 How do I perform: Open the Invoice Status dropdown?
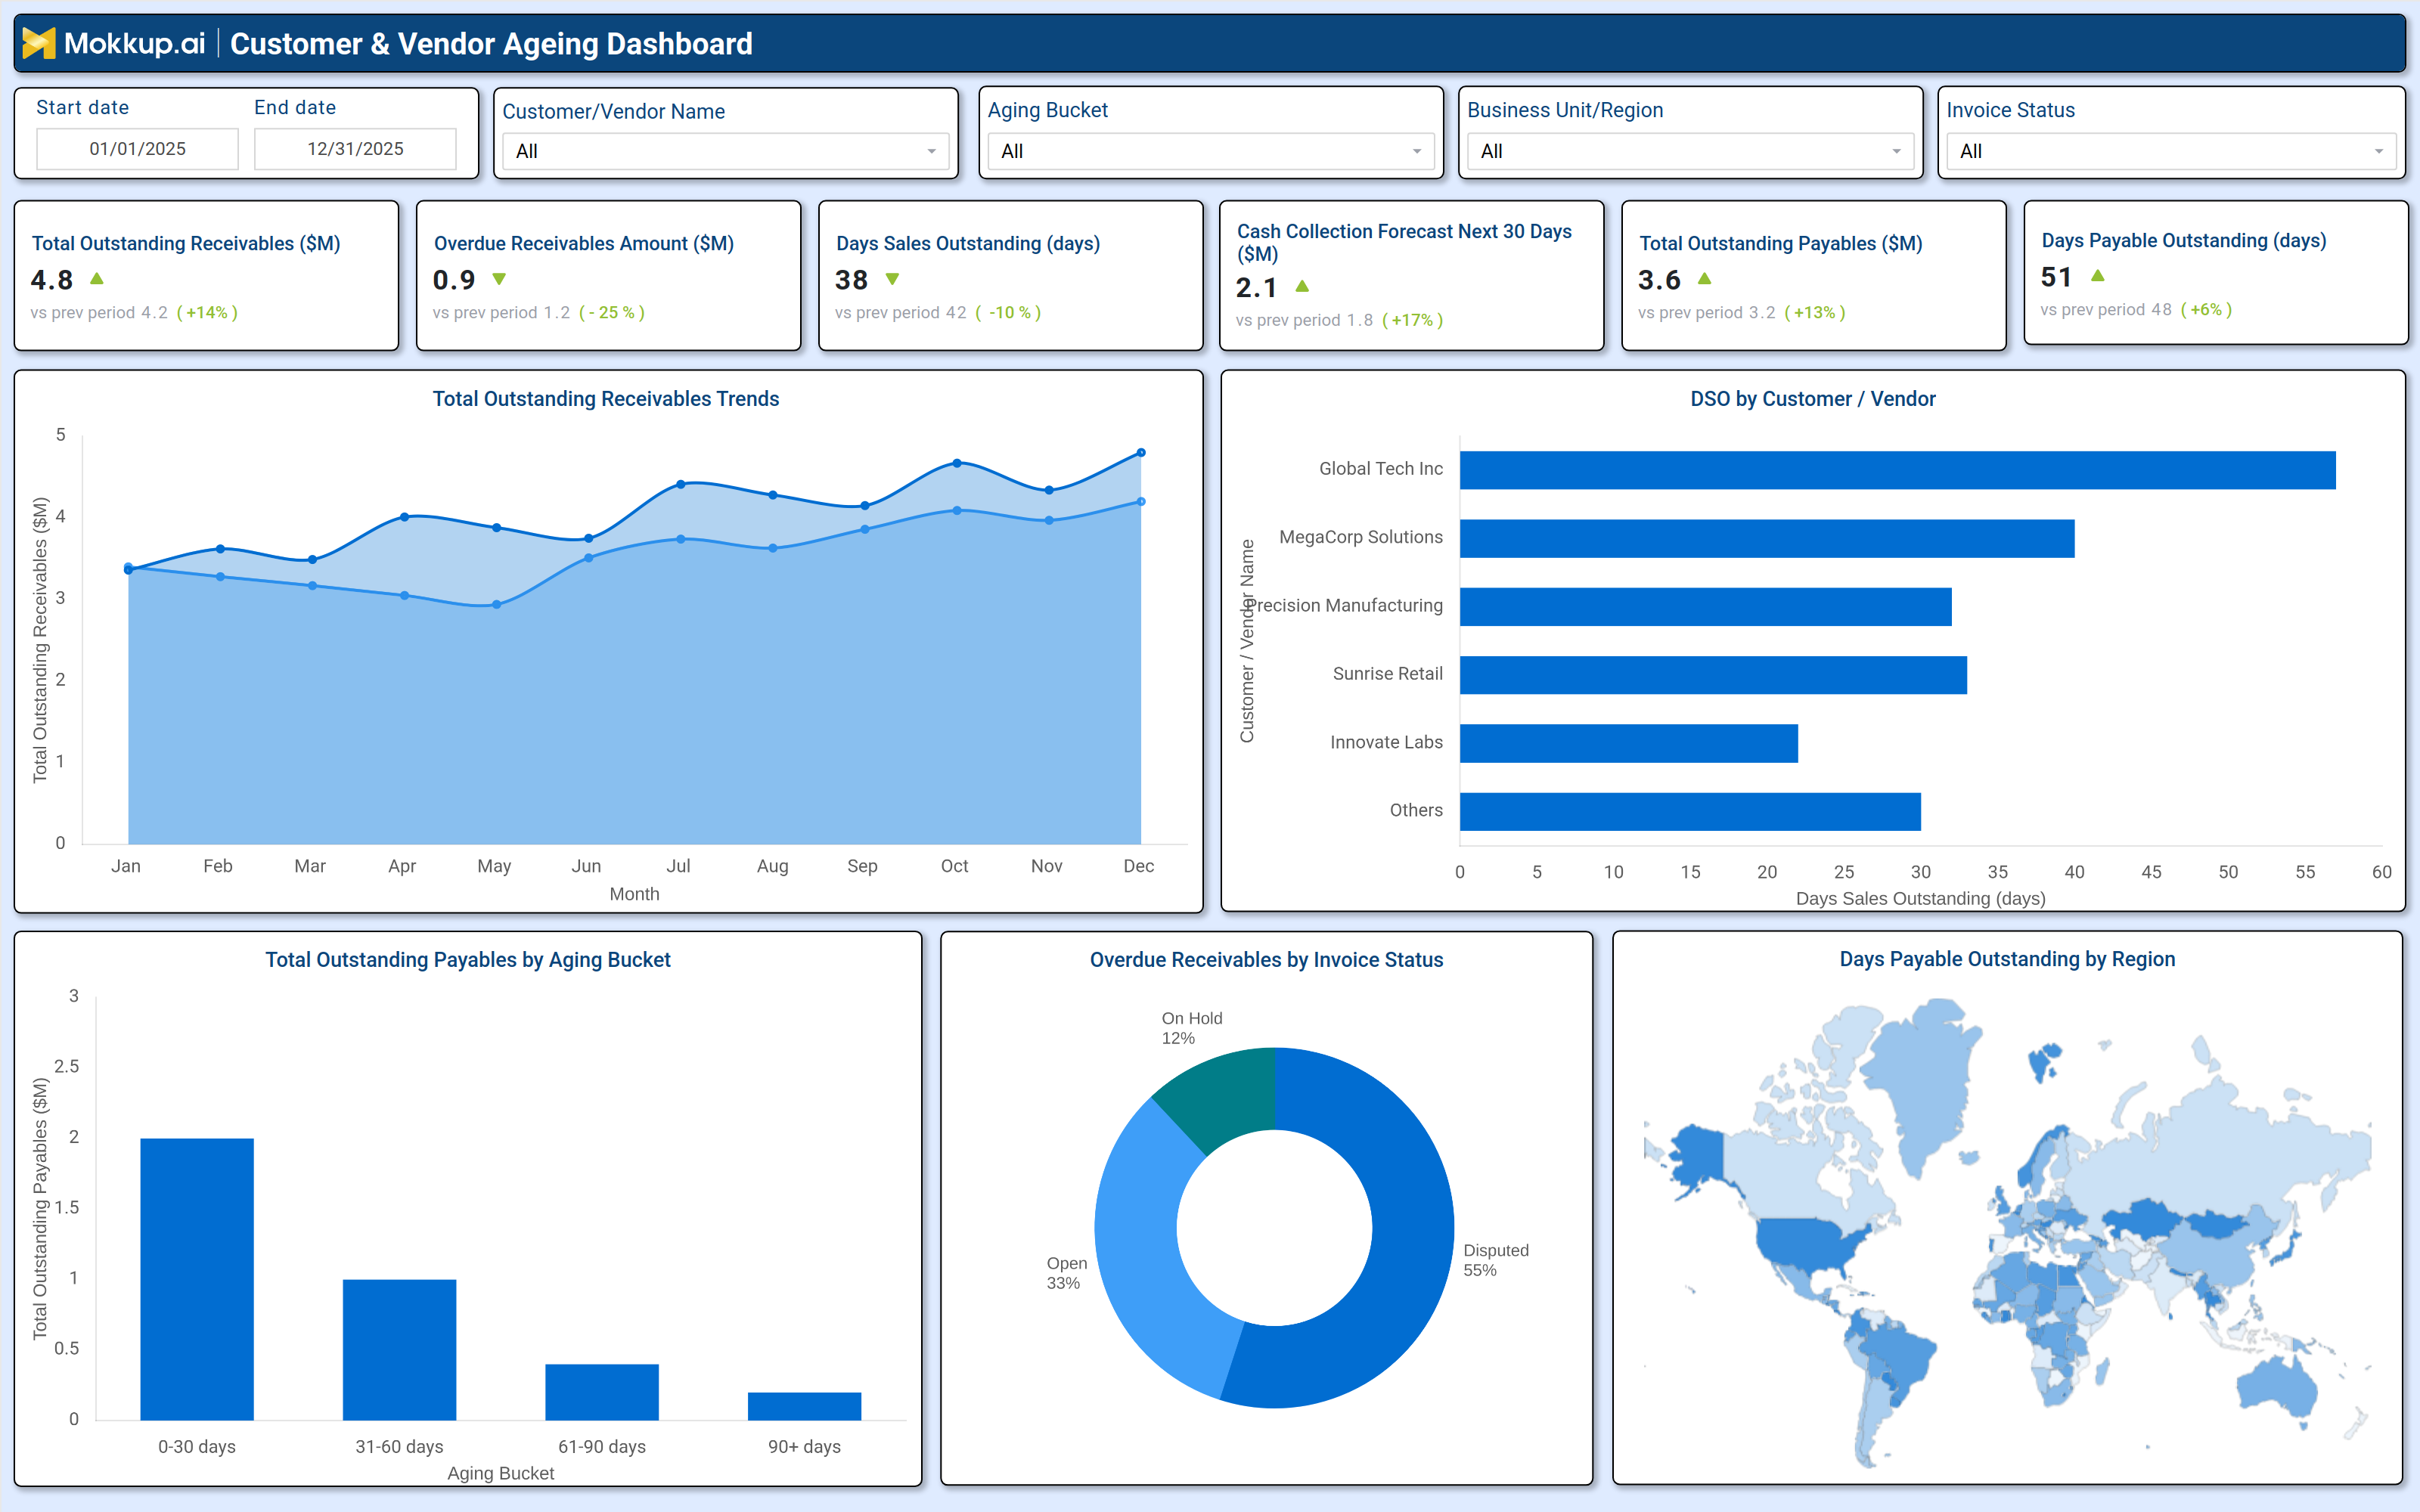[2171, 151]
